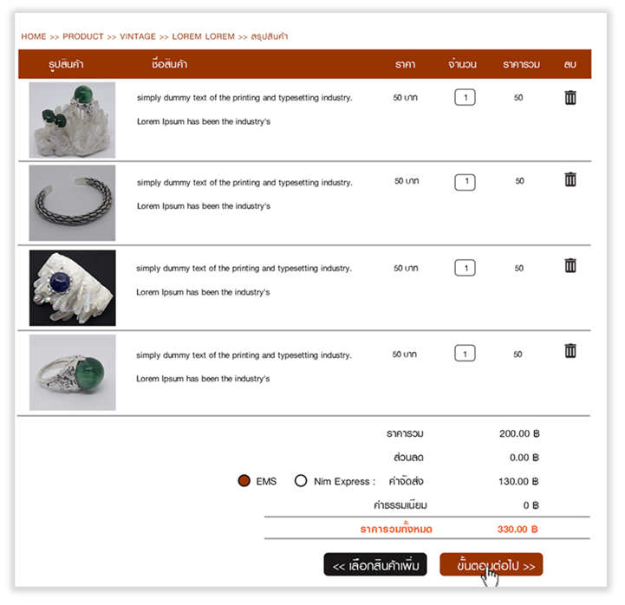Click quantity box for the silver bracelet
Screen dimensions: 625x605
465,182
